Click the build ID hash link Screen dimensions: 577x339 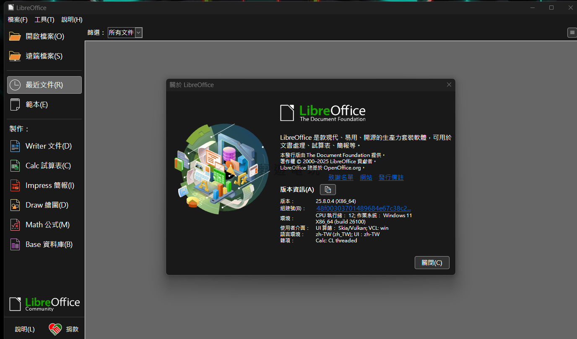point(364,208)
